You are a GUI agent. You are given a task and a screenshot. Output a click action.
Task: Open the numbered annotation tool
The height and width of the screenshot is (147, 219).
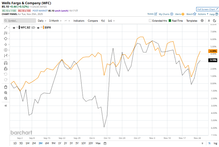coord(6,50)
